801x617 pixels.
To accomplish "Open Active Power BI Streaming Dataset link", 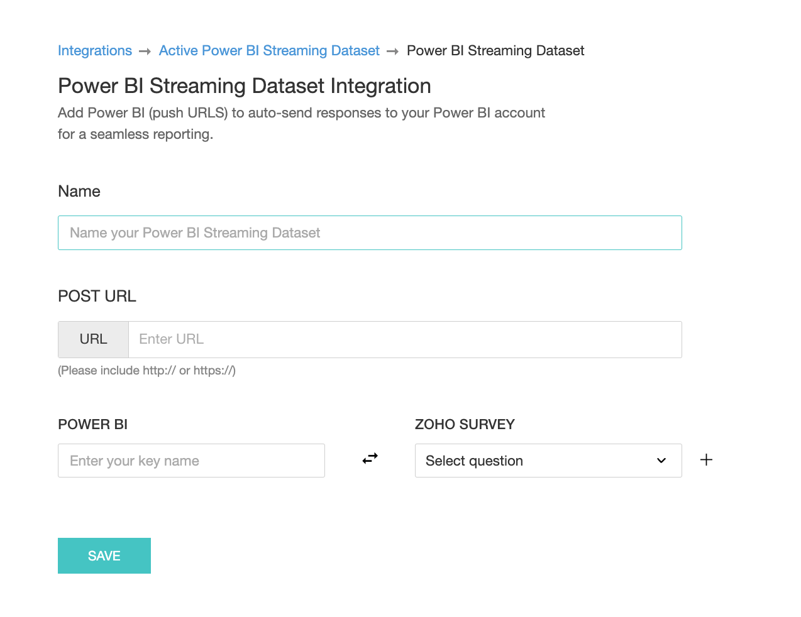I will 269,51.
